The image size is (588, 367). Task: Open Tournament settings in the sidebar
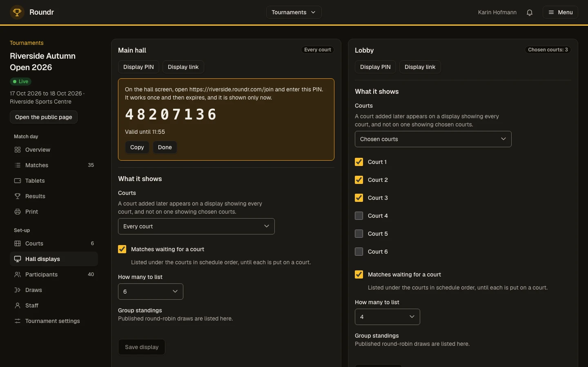54,321
